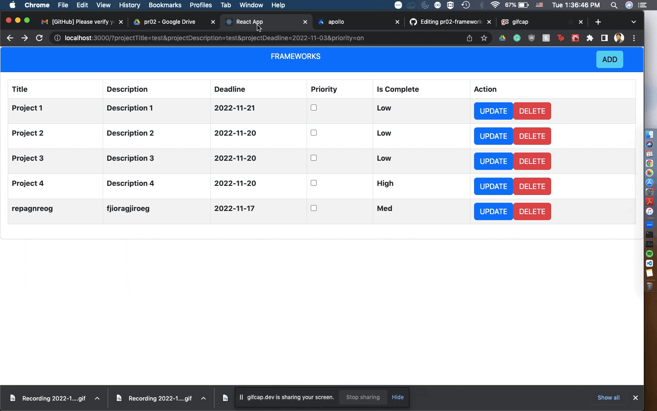Open Chrome's three-dot menu
The height and width of the screenshot is (411, 657).
pos(634,38)
